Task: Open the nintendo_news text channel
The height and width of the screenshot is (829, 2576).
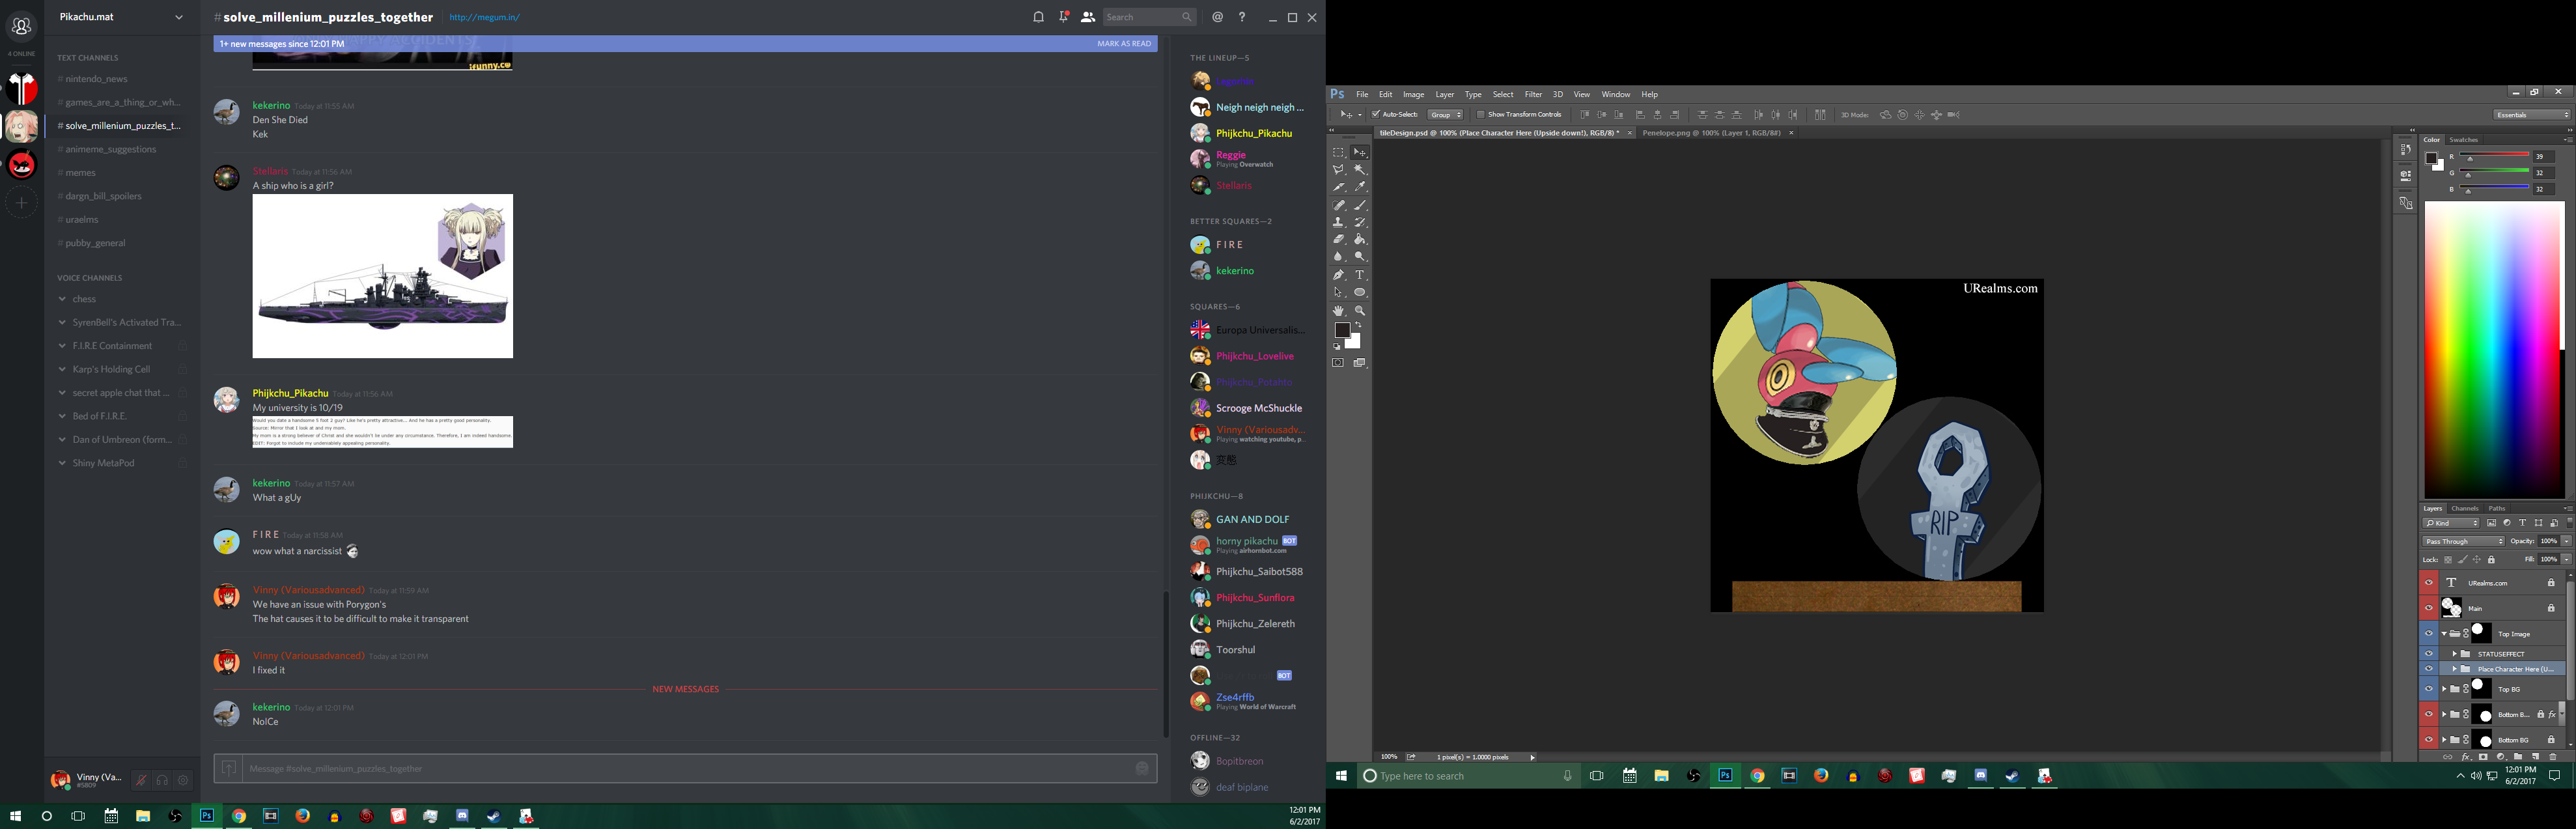Action: click(x=96, y=79)
